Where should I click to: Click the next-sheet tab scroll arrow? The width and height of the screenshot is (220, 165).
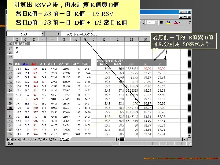click(15, 139)
